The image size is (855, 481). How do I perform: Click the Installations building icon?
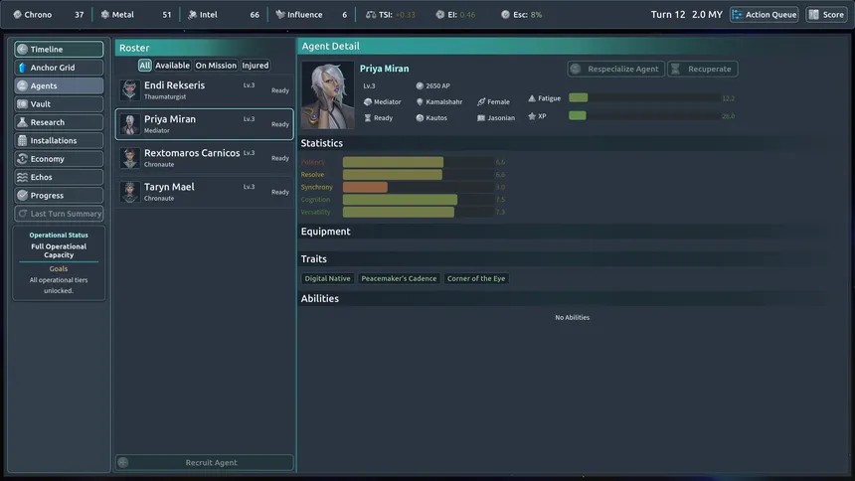point(22,141)
